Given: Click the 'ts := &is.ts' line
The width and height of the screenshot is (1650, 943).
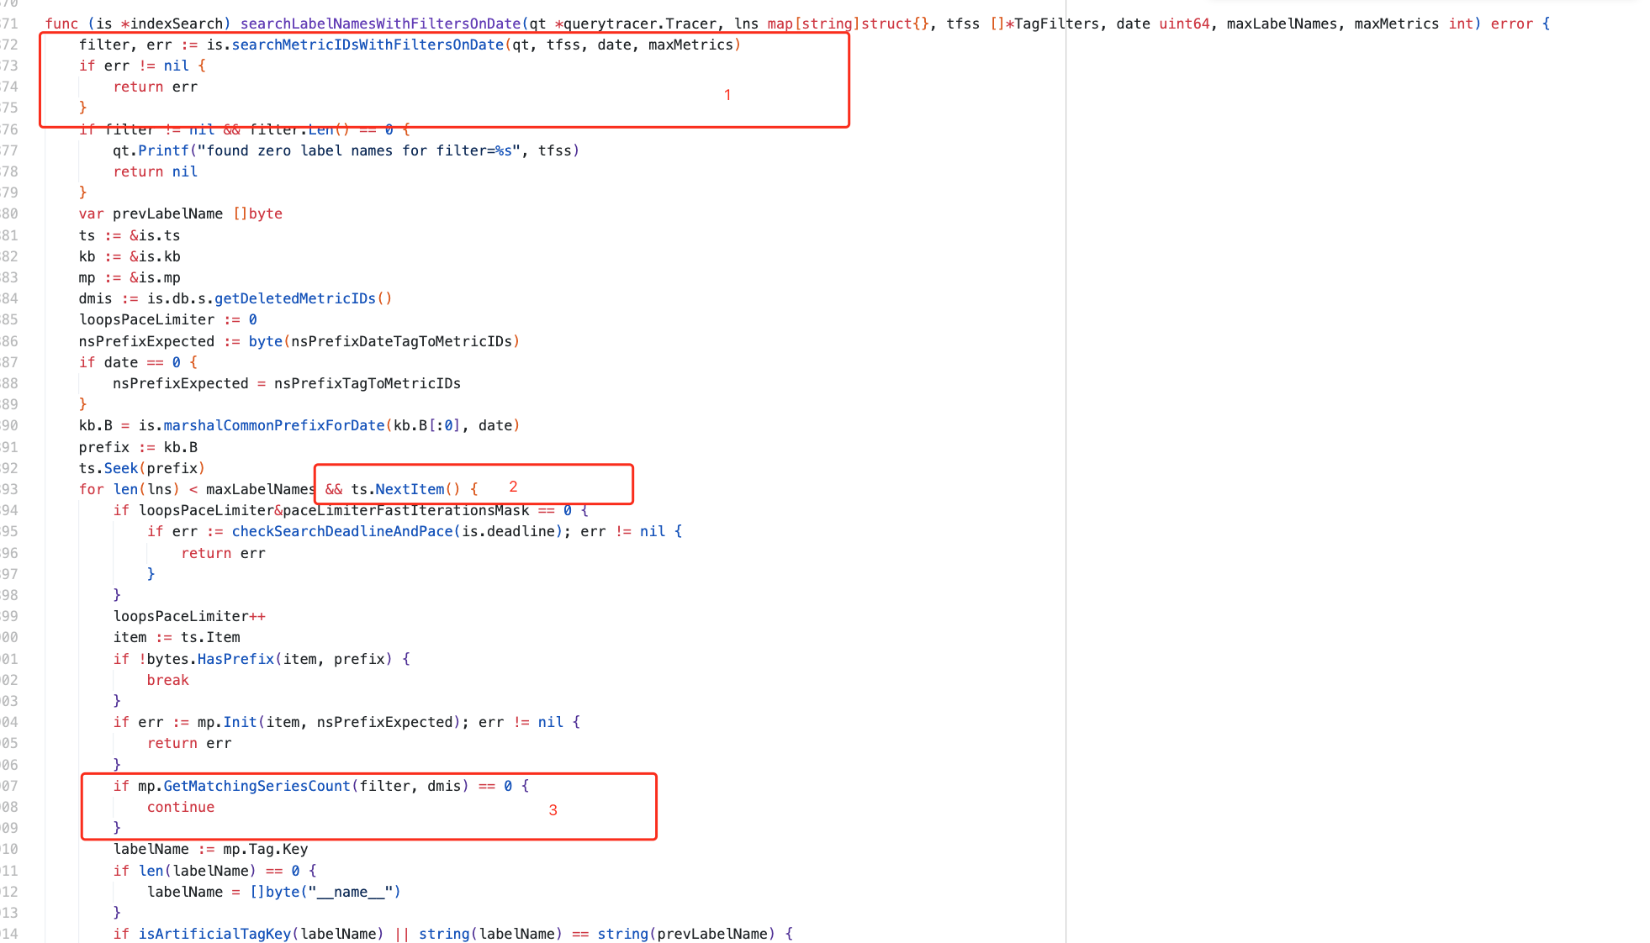Looking at the screenshot, I should pyautogui.click(x=130, y=235).
